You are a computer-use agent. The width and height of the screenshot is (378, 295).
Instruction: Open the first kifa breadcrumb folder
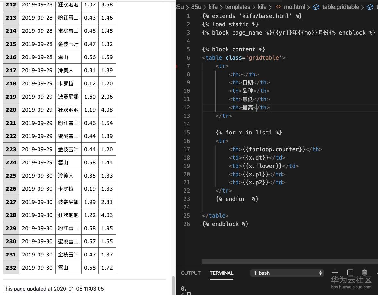(213, 7)
